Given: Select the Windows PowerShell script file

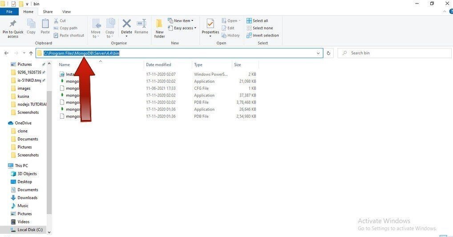Looking at the screenshot, I should coord(158,74).
